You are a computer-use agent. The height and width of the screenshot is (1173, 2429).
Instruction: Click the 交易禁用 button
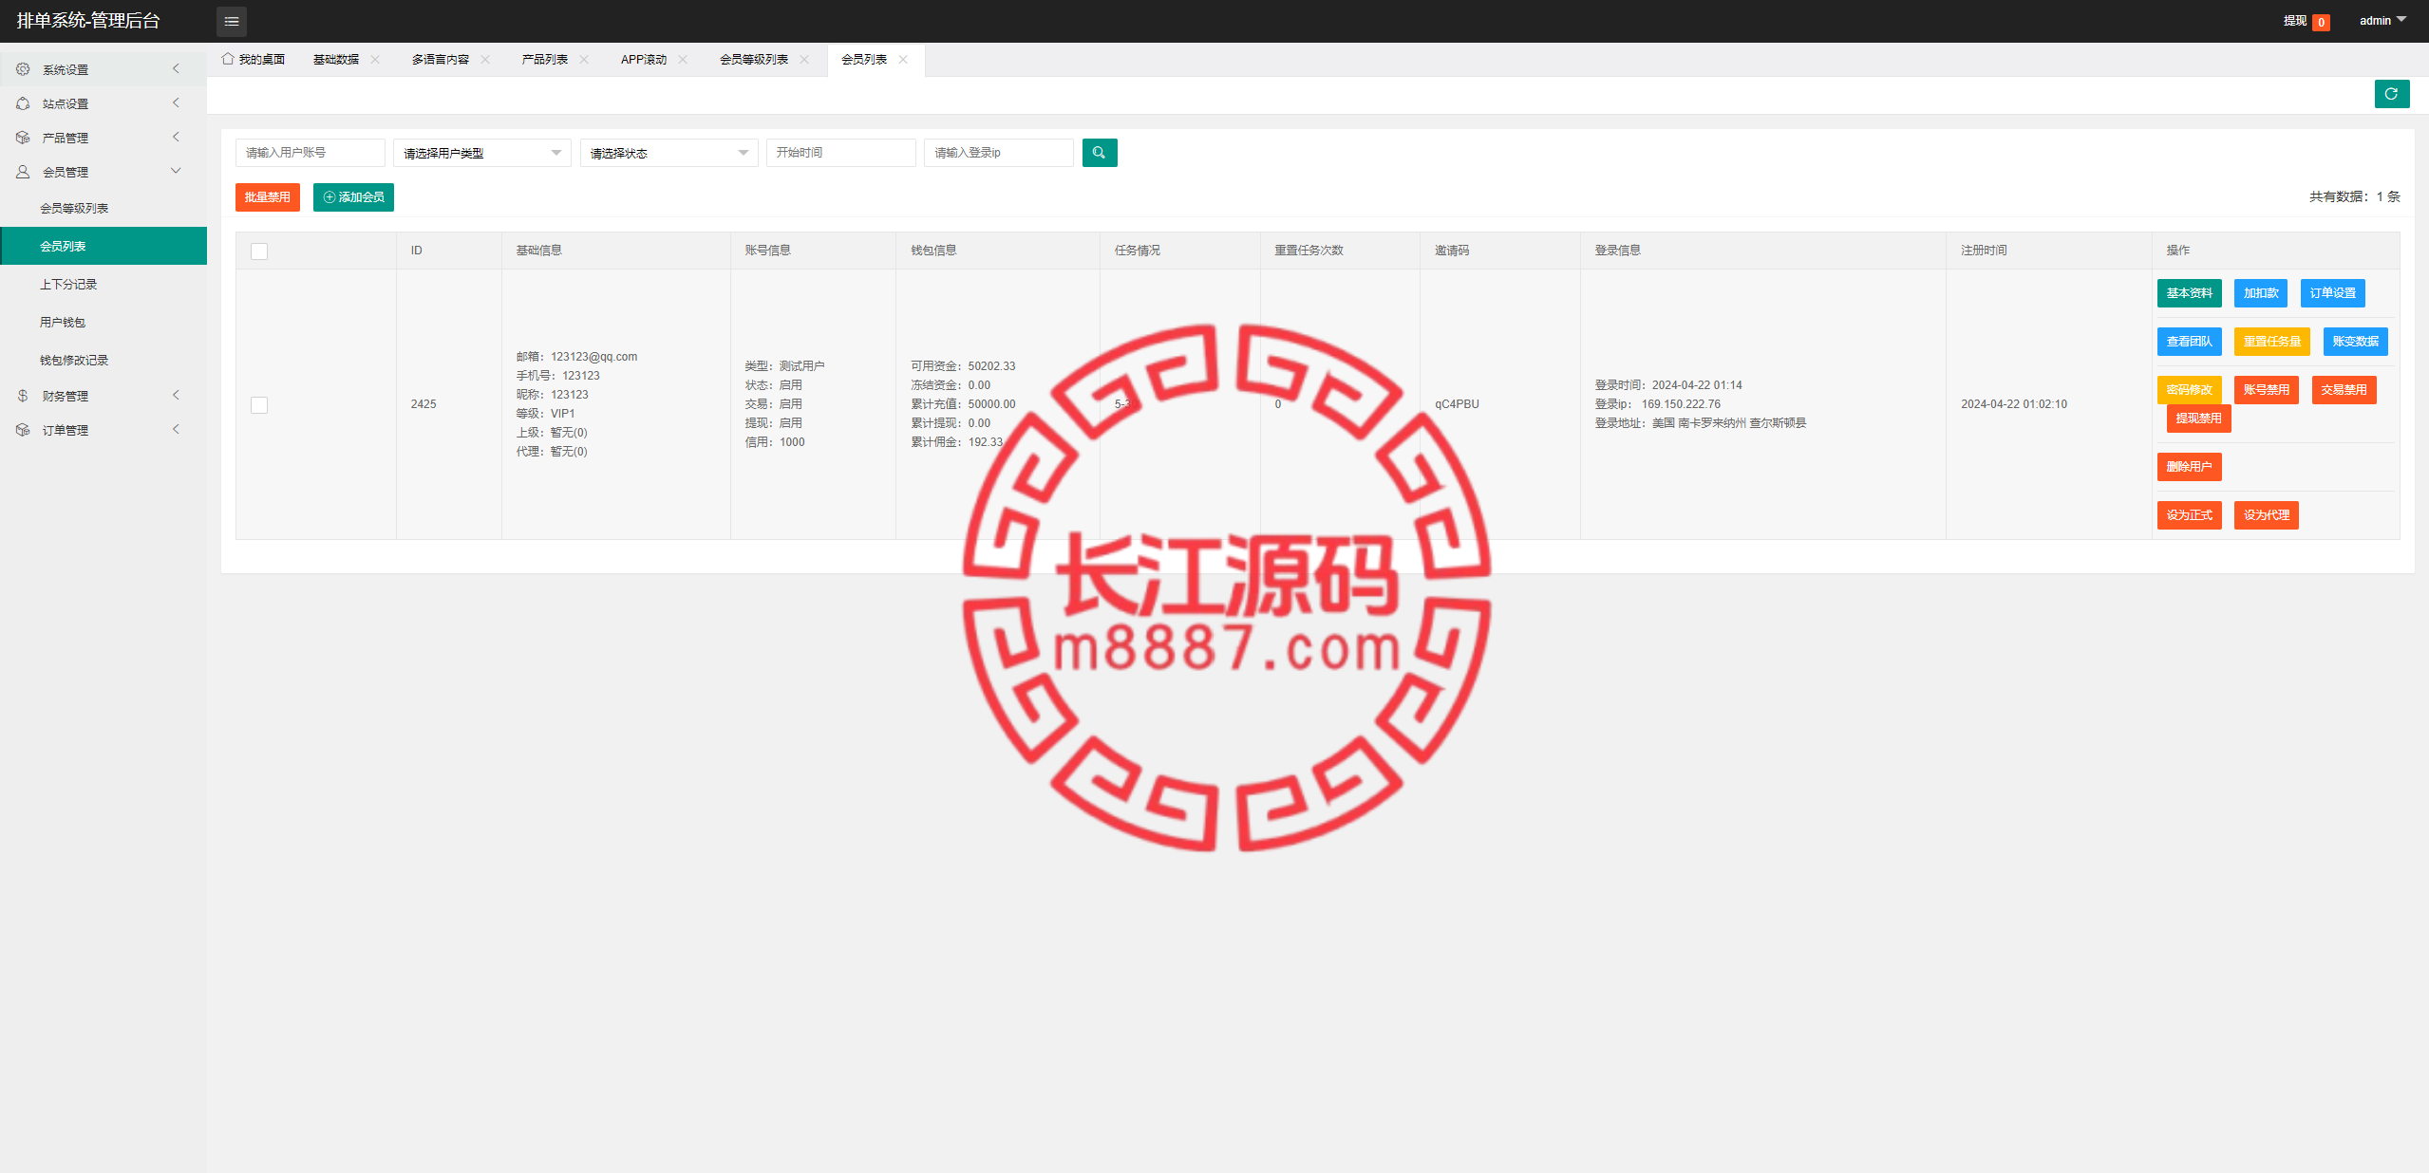click(2344, 390)
